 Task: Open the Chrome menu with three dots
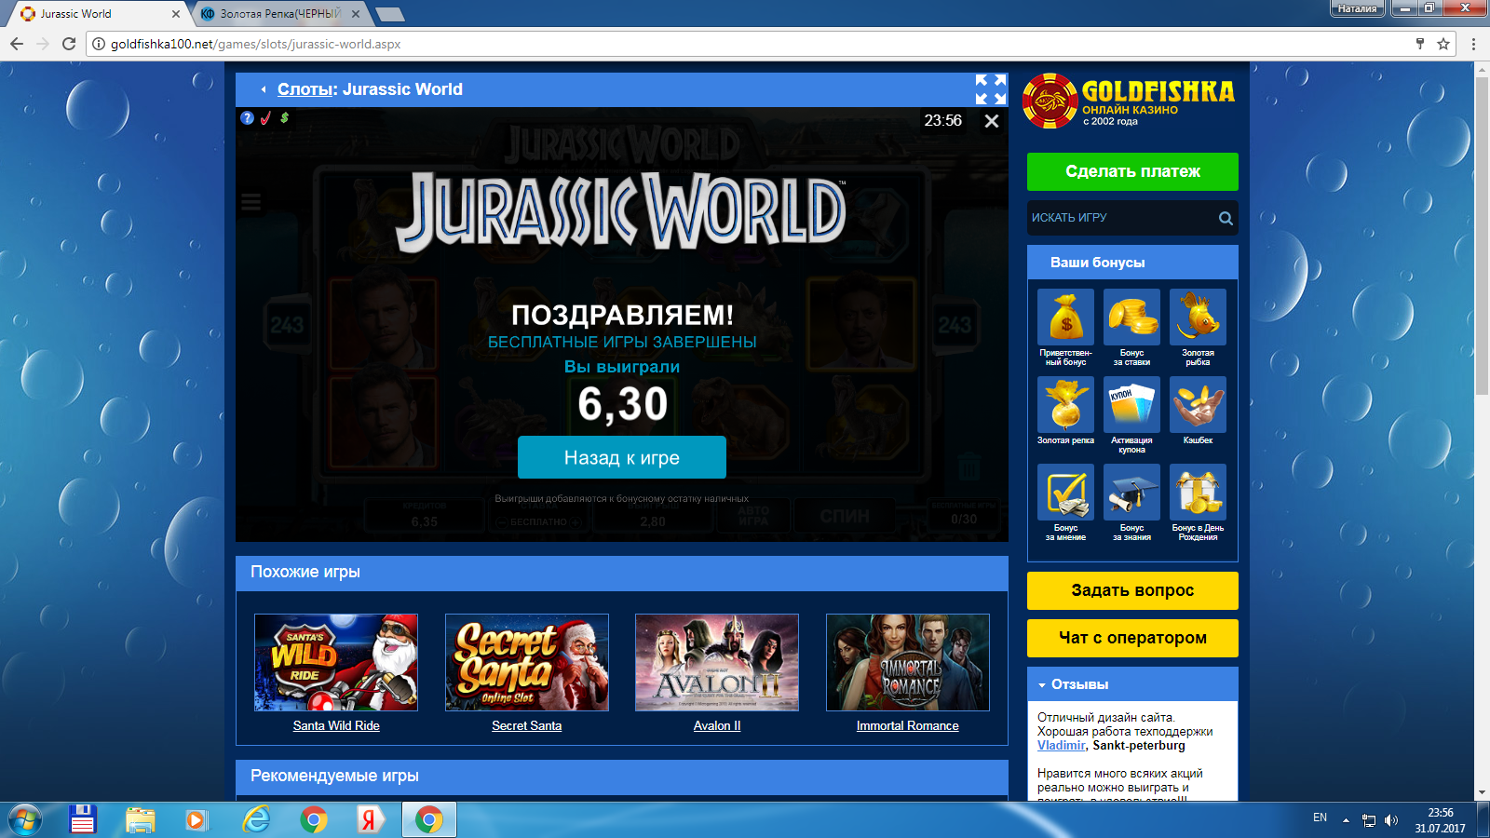coord(1473,44)
